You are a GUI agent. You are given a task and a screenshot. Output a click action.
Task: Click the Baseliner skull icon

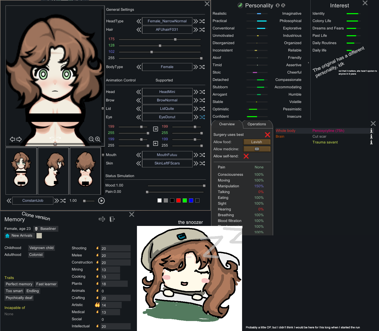36,229
